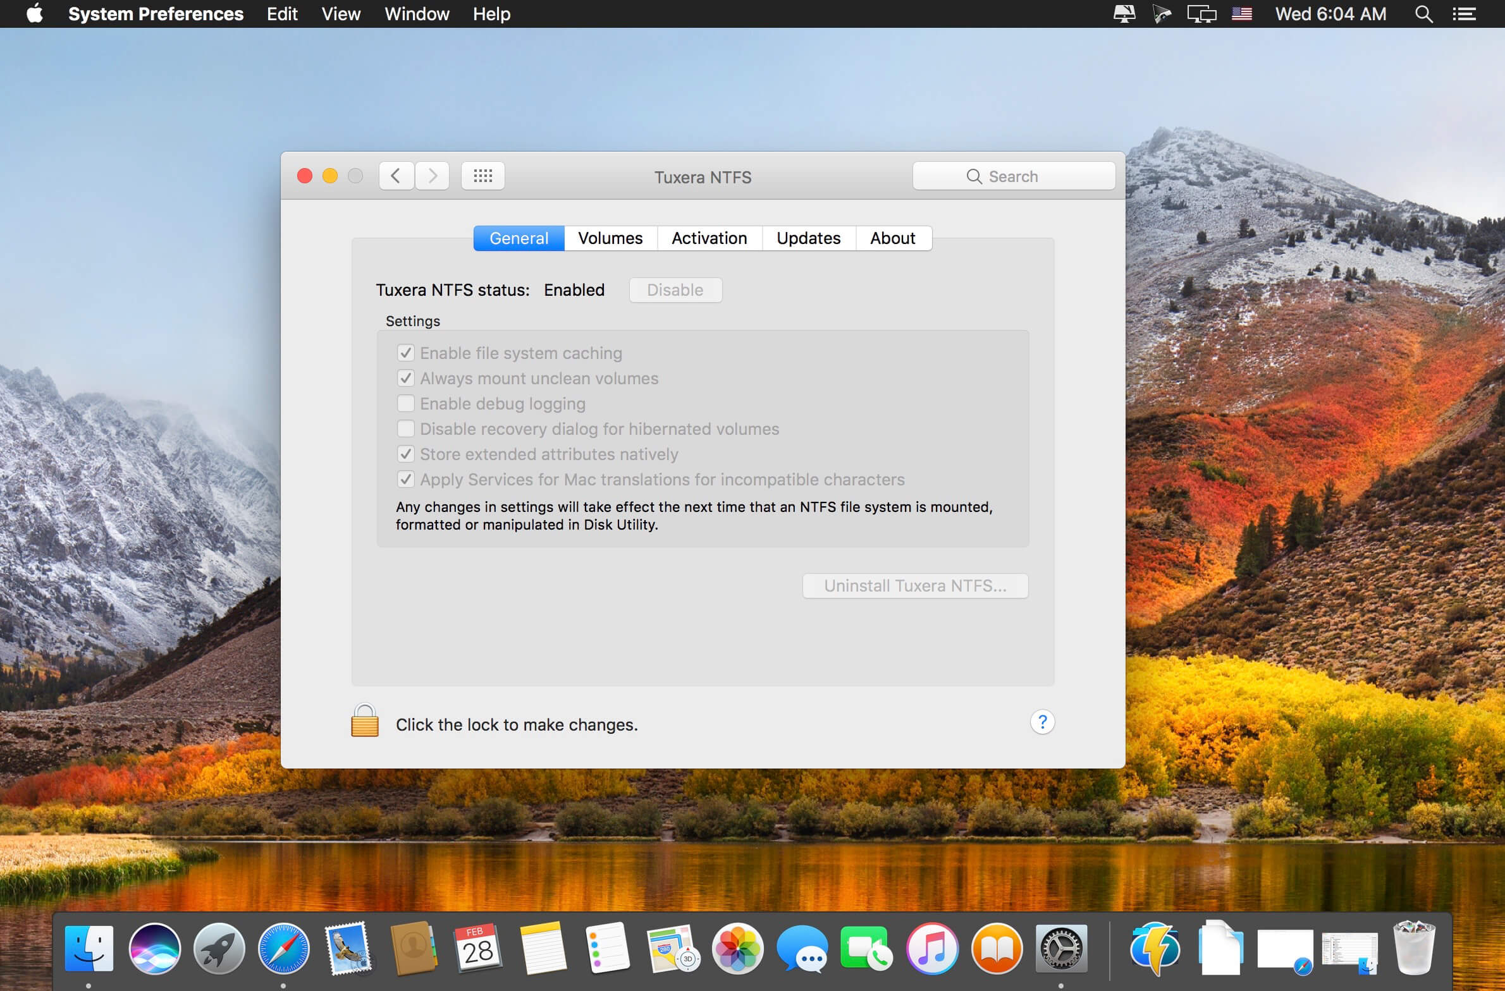Open System Preferences gear icon in Dock
The image size is (1505, 991).
point(1060,949)
